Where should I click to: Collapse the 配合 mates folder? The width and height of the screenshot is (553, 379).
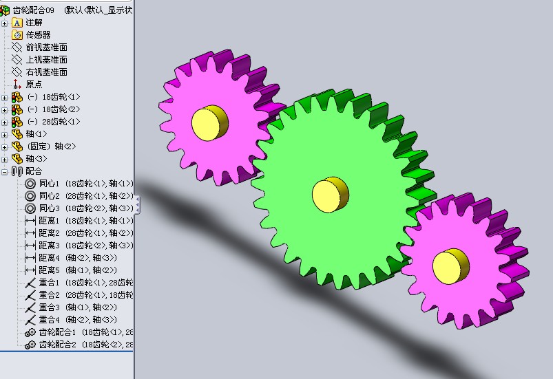point(4,172)
